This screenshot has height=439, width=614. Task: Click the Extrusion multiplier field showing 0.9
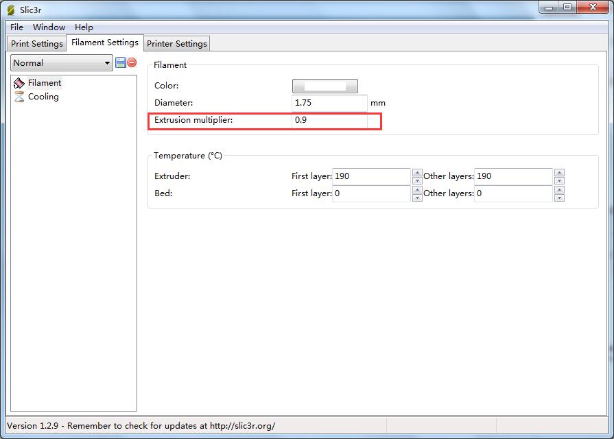[x=329, y=120]
